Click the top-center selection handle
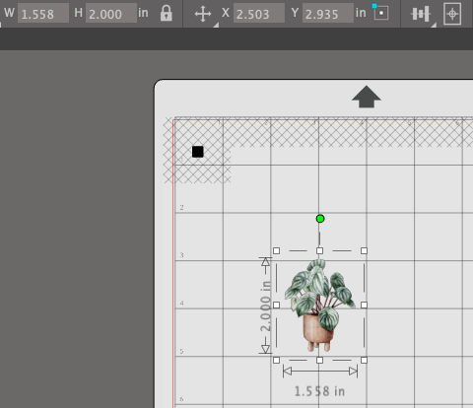 tap(319, 251)
